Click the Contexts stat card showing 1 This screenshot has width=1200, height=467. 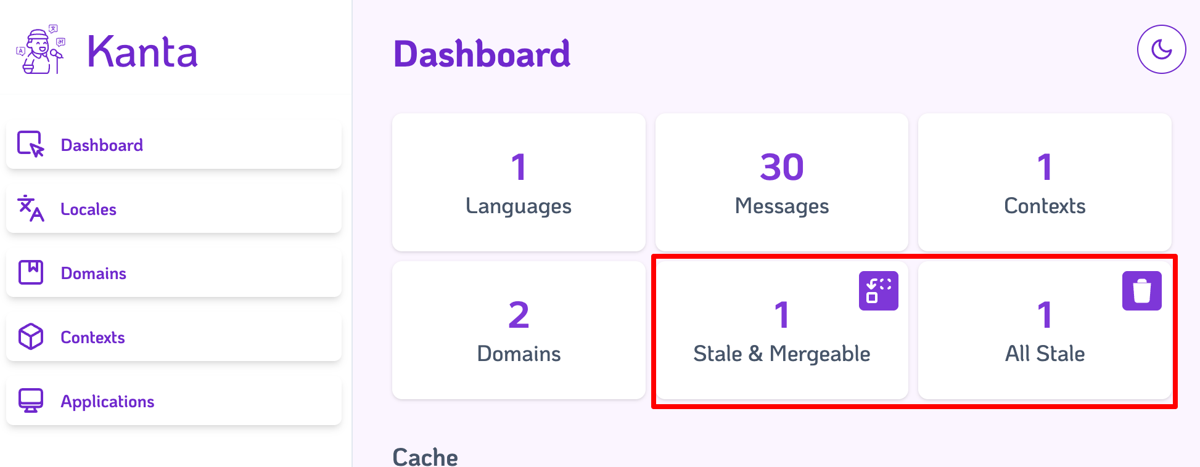tap(1044, 182)
